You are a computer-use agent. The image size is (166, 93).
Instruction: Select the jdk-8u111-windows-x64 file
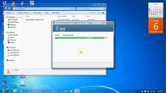point(34,20)
